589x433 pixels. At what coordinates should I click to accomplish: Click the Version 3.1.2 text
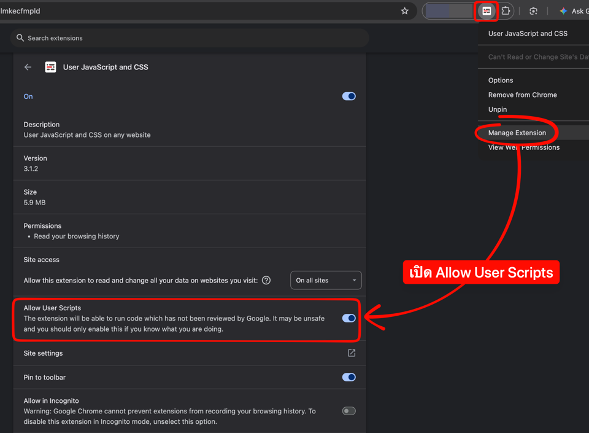(x=35, y=163)
